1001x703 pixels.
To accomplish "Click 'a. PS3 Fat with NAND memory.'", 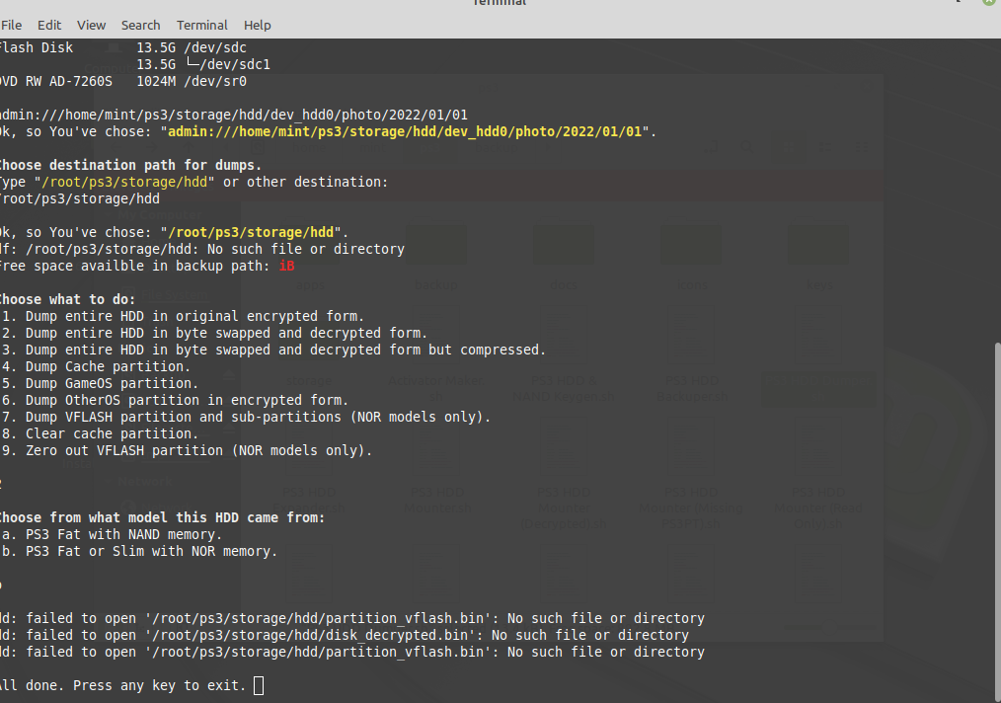I will (x=112, y=534).
